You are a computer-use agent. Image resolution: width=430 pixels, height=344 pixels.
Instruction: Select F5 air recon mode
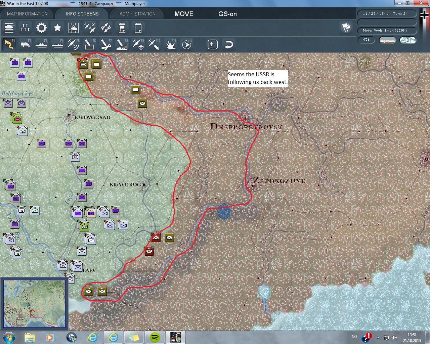(x=74, y=44)
